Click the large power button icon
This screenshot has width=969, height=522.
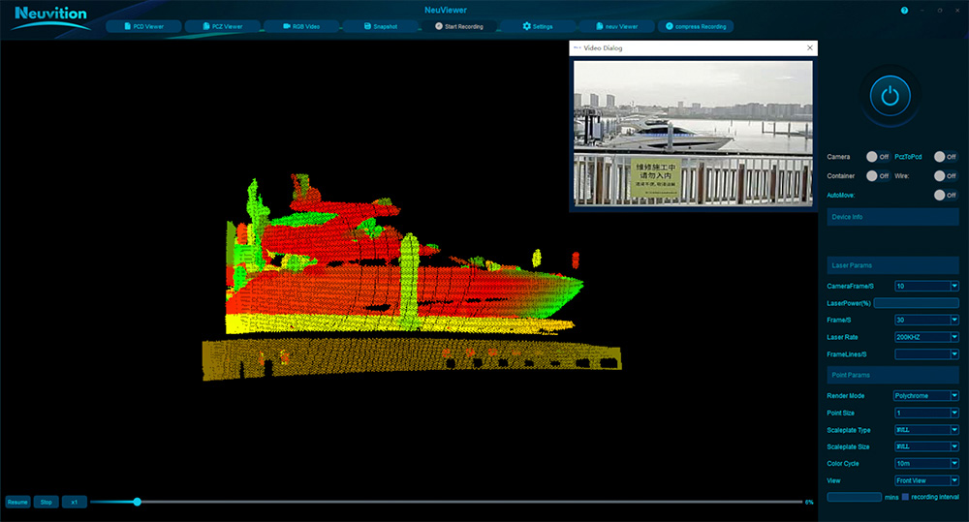point(890,97)
